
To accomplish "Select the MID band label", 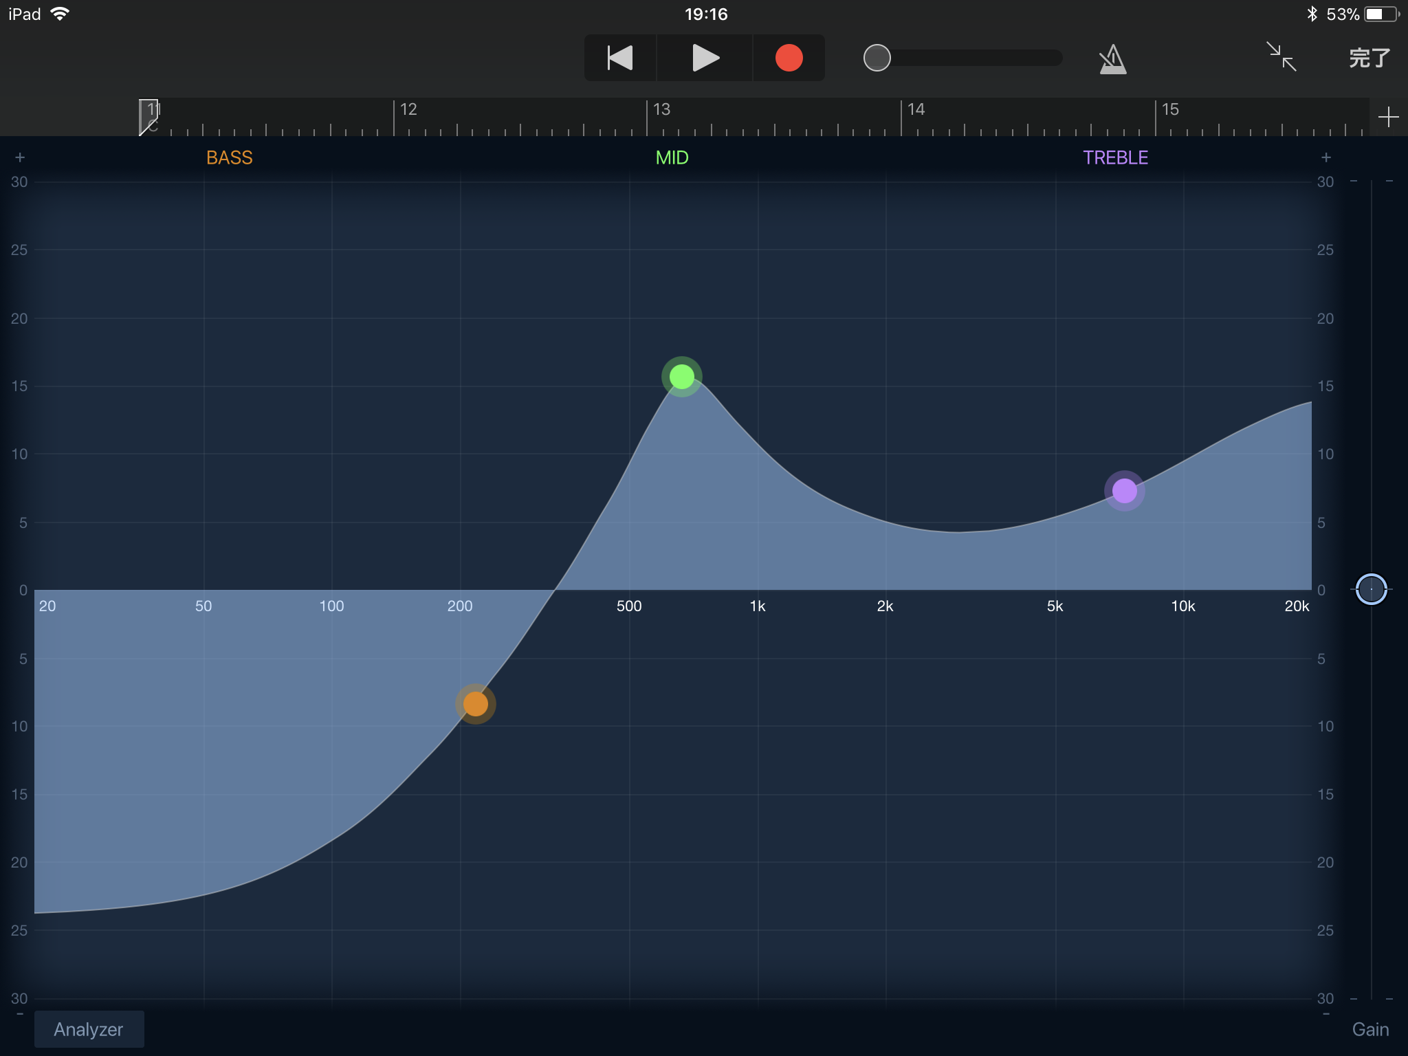I will point(672,157).
